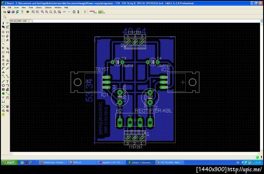
Task: Open the Errors (yellow exclamation) tool
Action: (3, 115)
